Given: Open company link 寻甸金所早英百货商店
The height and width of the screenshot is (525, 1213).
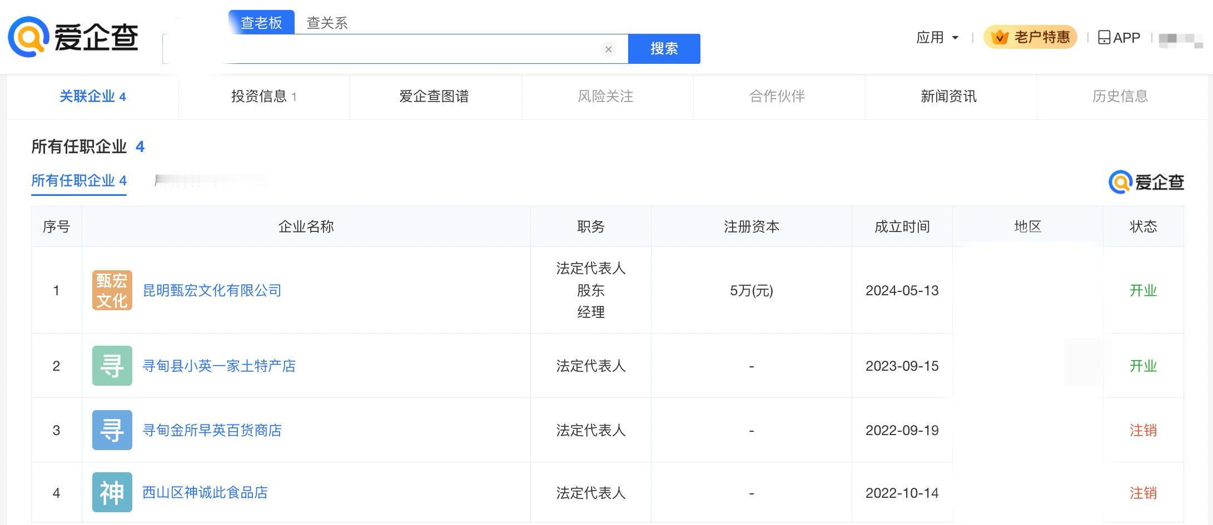Looking at the screenshot, I should point(212,430).
